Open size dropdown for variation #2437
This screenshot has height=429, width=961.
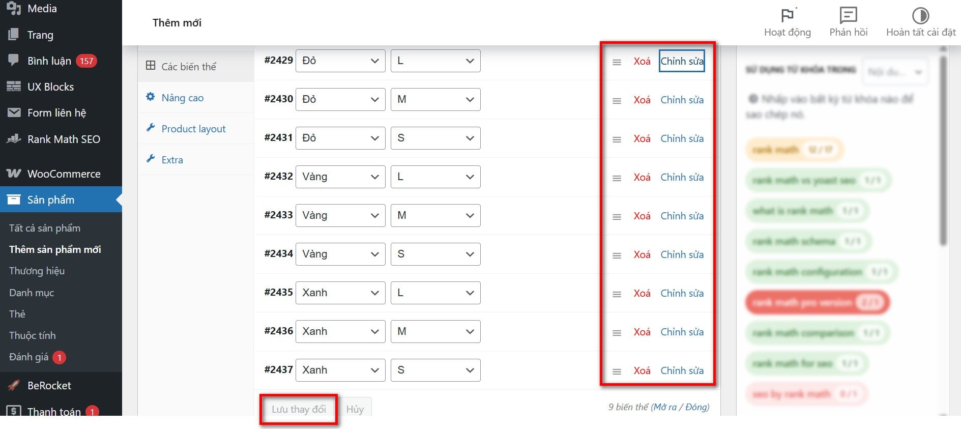click(x=435, y=370)
